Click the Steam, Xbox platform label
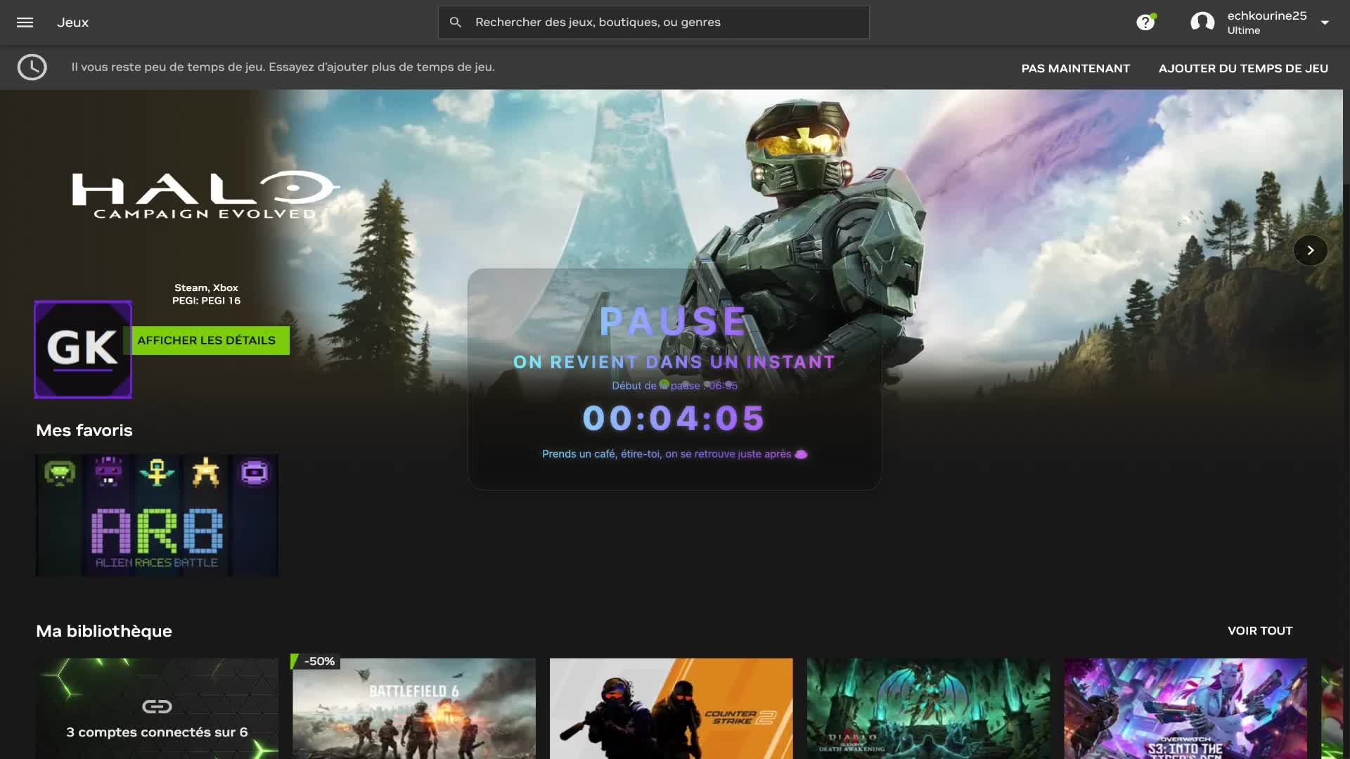 (x=206, y=287)
